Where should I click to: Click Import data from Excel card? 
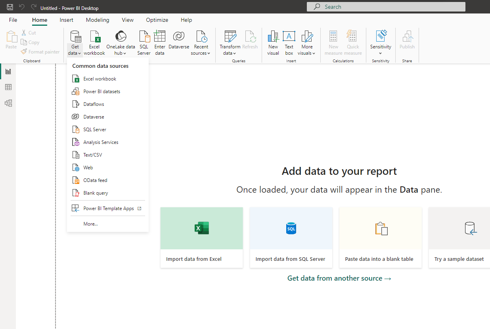tap(202, 237)
